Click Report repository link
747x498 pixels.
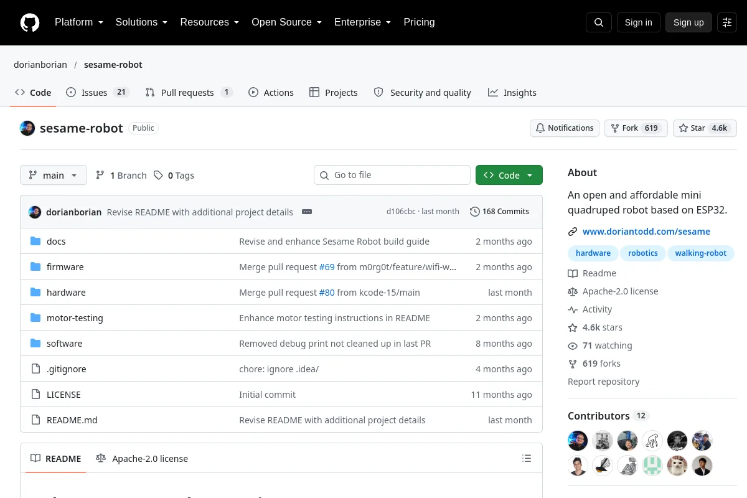[x=604, y=382]
